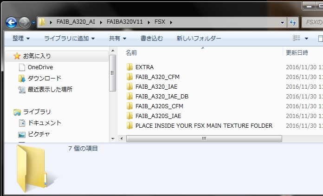Screen dimensions: 323x196
Task: Open OneDrive in navigation pane
Action: coord(40,67)
